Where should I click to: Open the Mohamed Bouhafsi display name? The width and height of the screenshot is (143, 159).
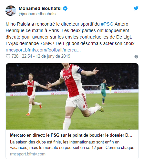coord(40,8)
